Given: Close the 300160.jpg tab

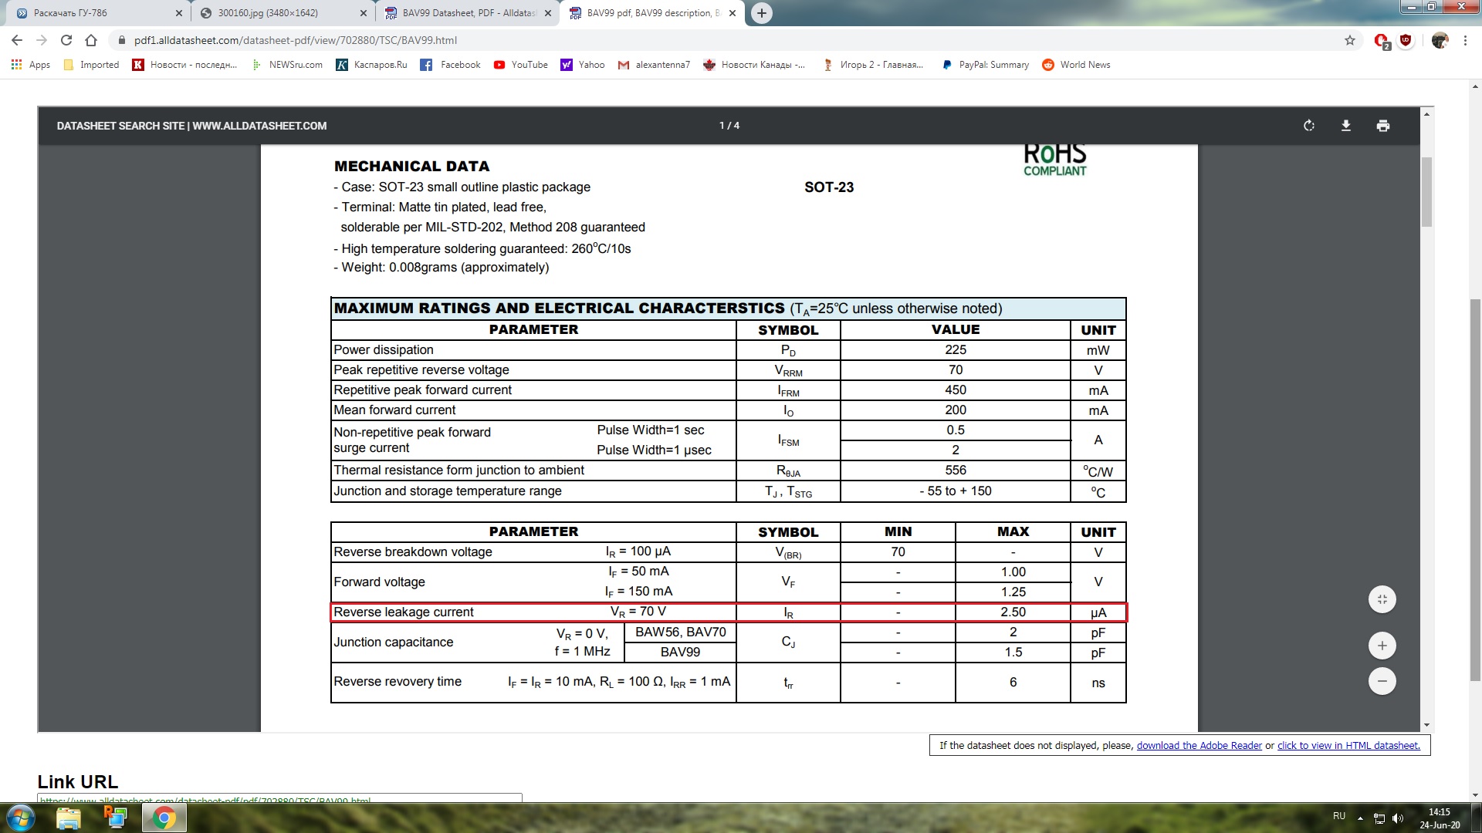Looking at the screenshot, I should point(364,13).
